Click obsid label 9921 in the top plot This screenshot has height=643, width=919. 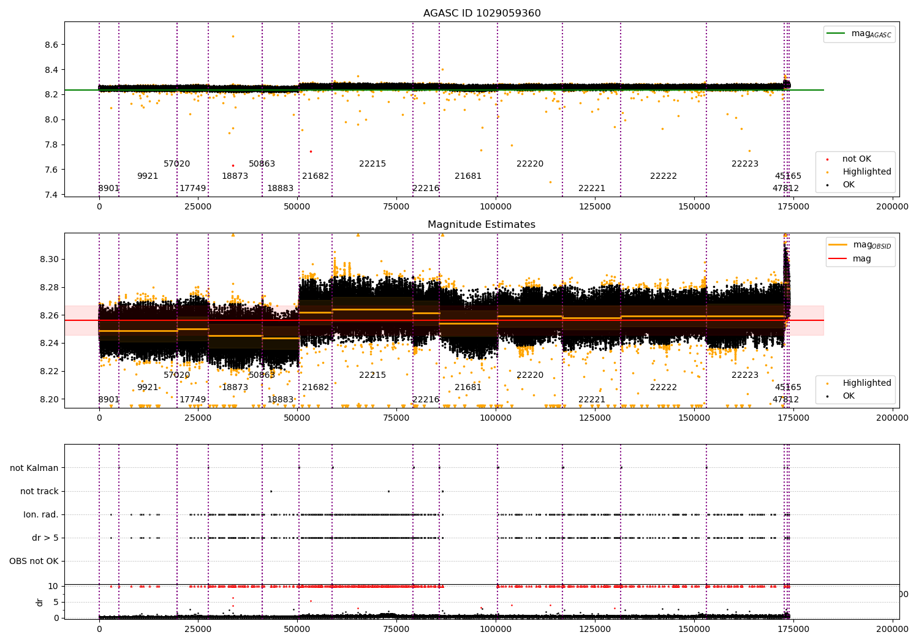[x=148, y=176]
